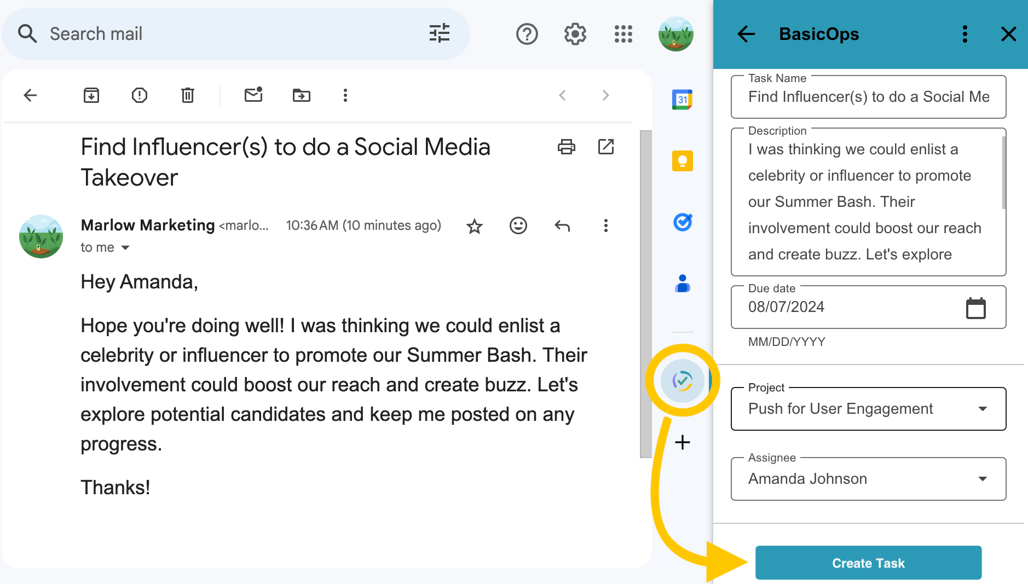1028x584 pixels.
Task: Archive the Marlow Marketing email
Action: point(91,95)
